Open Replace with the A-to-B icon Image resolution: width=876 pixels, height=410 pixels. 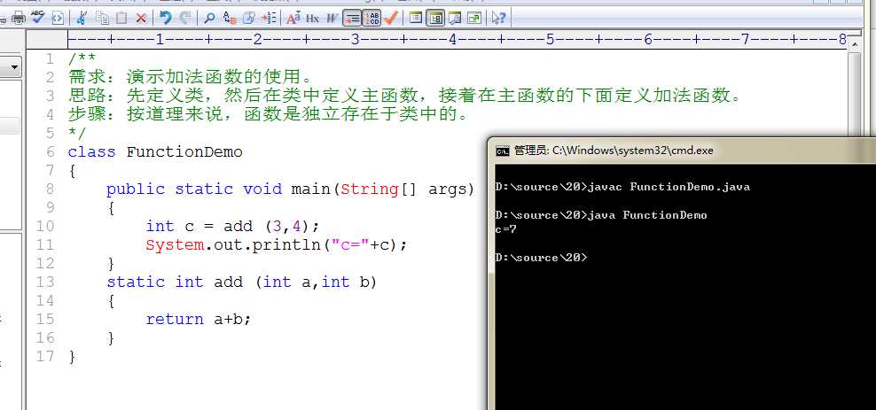(x=229, y=19)
